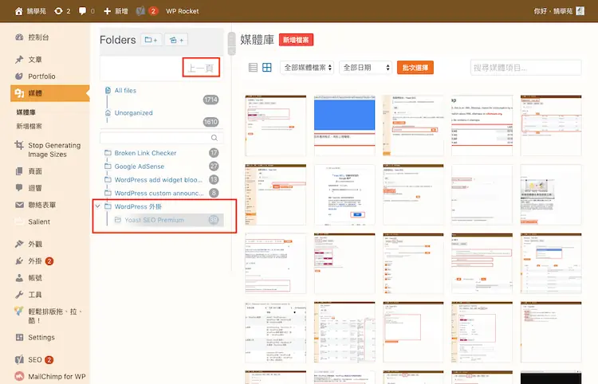The height and width of the screenshot is (384, 598).
Task: Click the 批次選擇 bulk select button
Action: (x=415, y=68)
